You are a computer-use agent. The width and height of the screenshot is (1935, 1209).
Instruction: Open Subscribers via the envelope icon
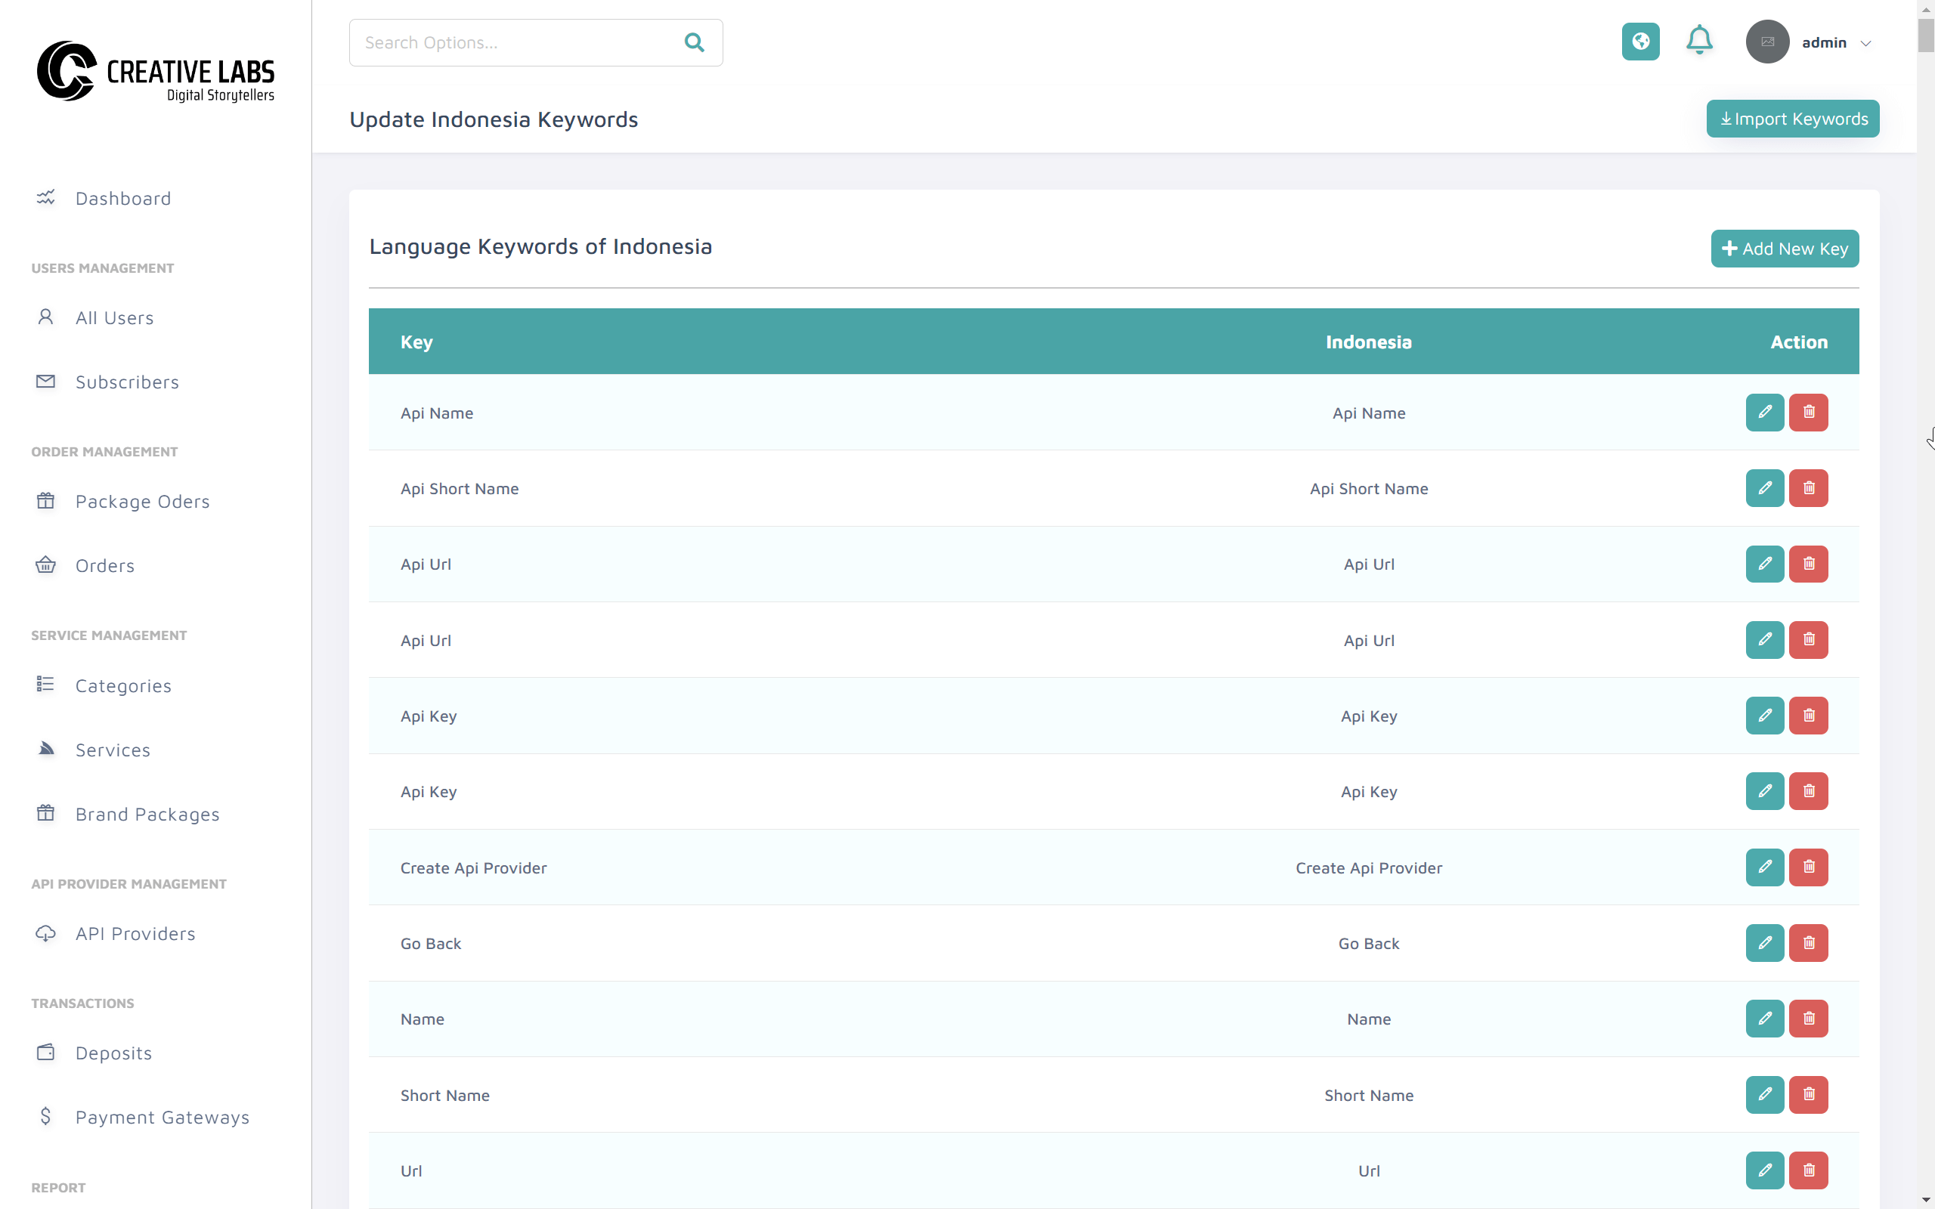pos(45,382)
